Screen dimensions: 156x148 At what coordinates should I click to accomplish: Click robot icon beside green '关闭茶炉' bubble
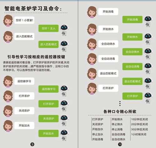point(64,120)
